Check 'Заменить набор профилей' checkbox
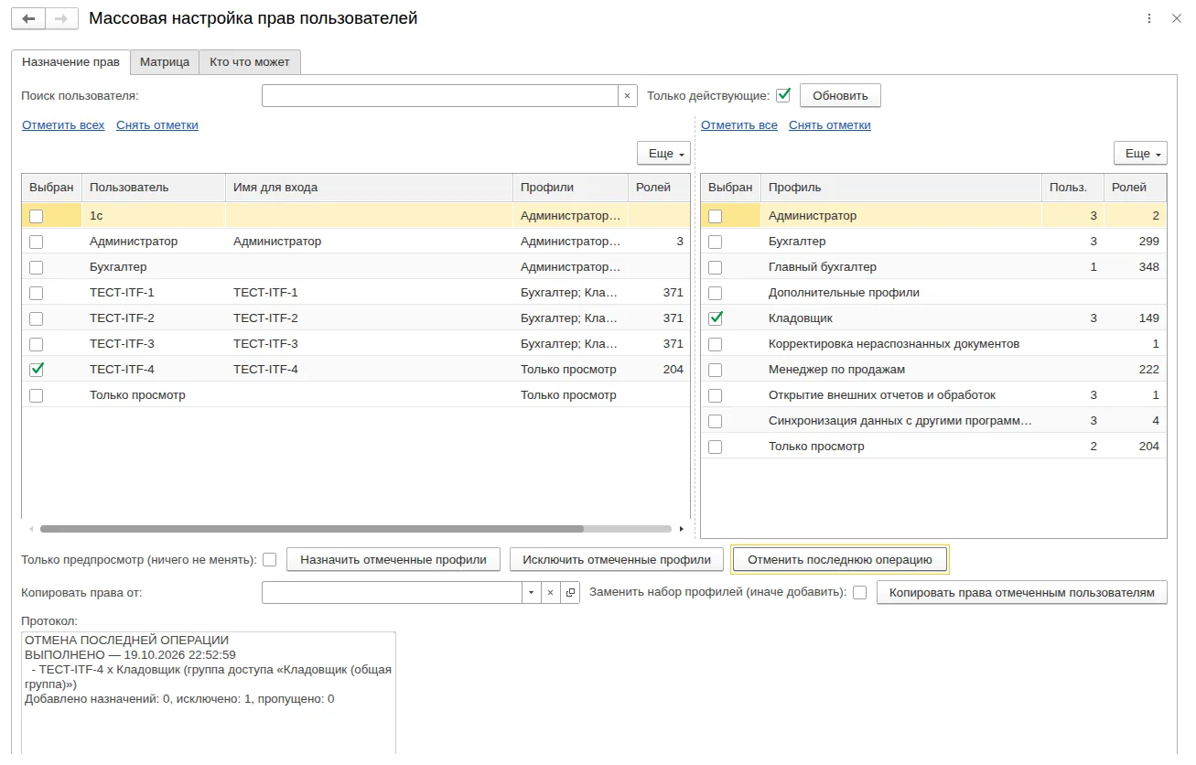 click(x=860, y=592)
